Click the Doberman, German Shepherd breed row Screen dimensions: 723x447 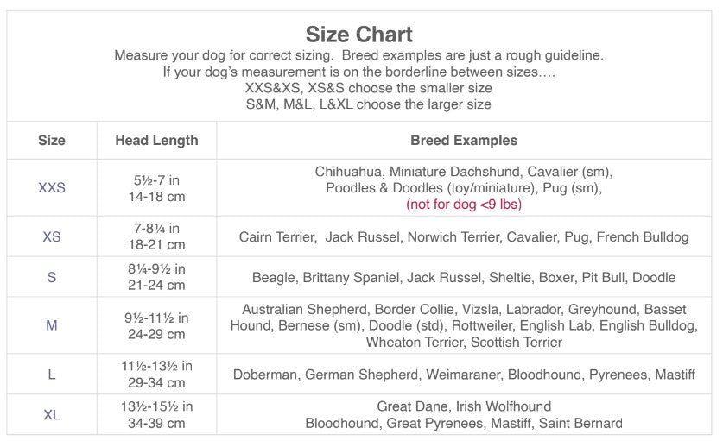point(464,375)
